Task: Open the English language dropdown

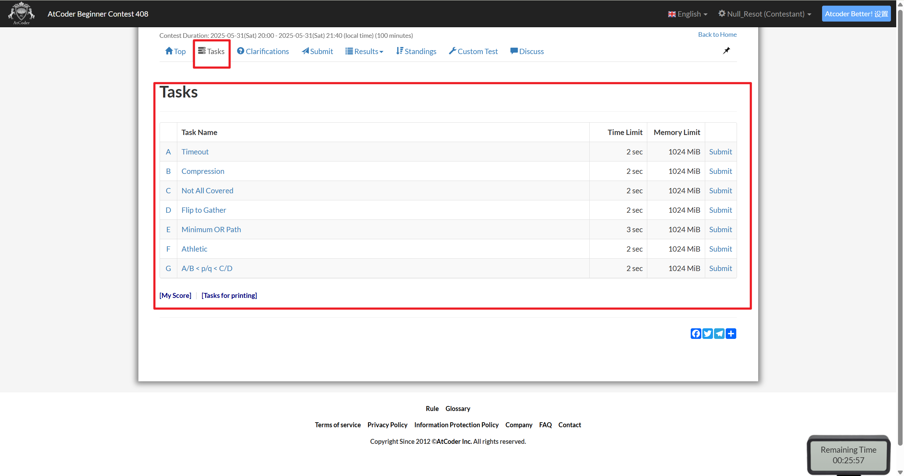Action: click(686, 14)
